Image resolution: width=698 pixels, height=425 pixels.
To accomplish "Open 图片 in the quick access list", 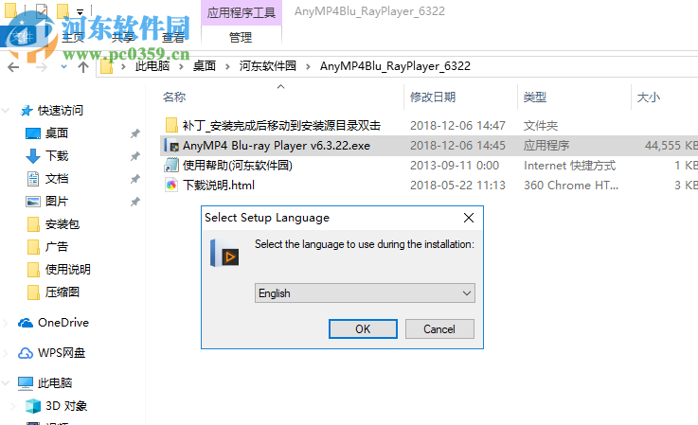I will click(x=57, y=202).
